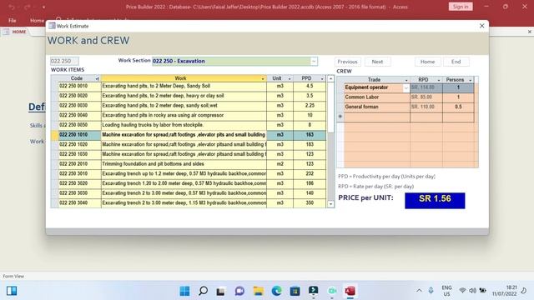Switch to the HOME document tab

[19, 32]
